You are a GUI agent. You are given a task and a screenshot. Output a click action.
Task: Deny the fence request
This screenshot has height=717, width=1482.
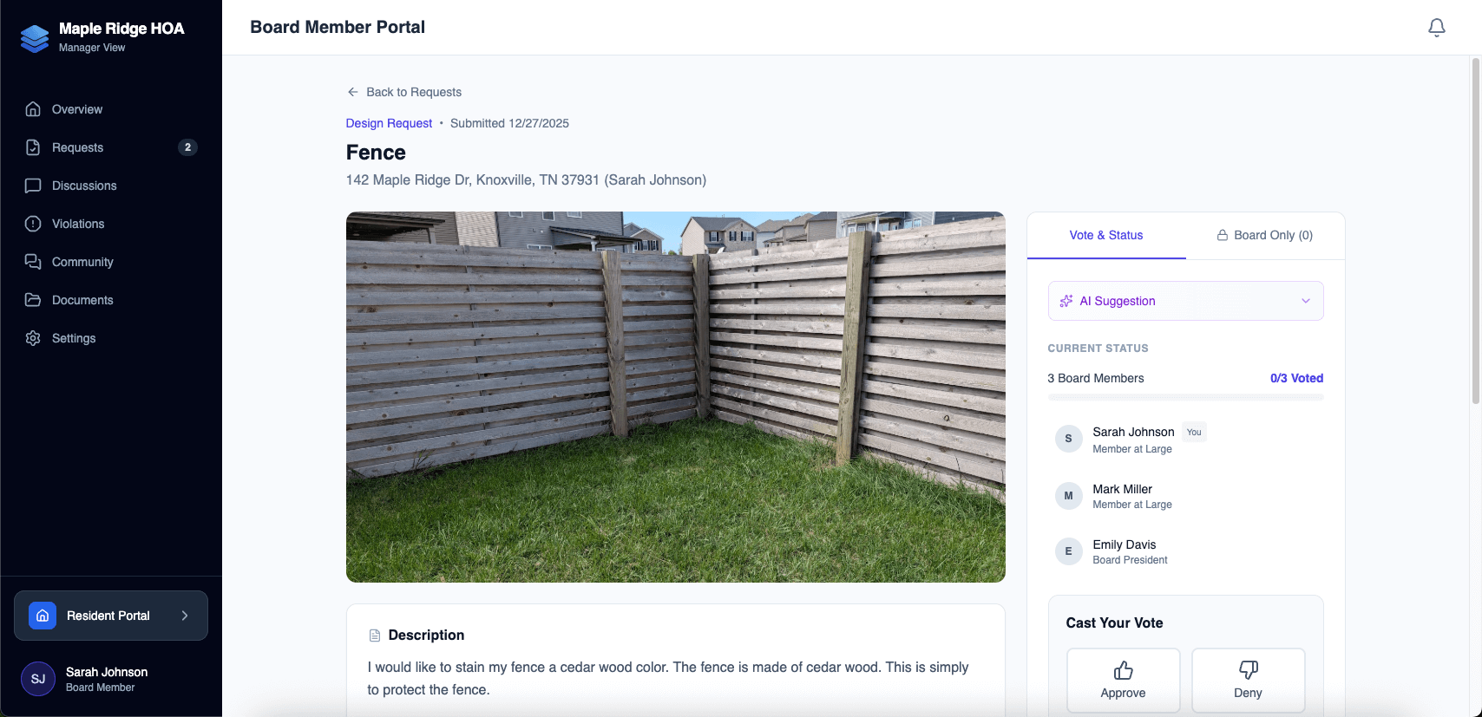1249,681
